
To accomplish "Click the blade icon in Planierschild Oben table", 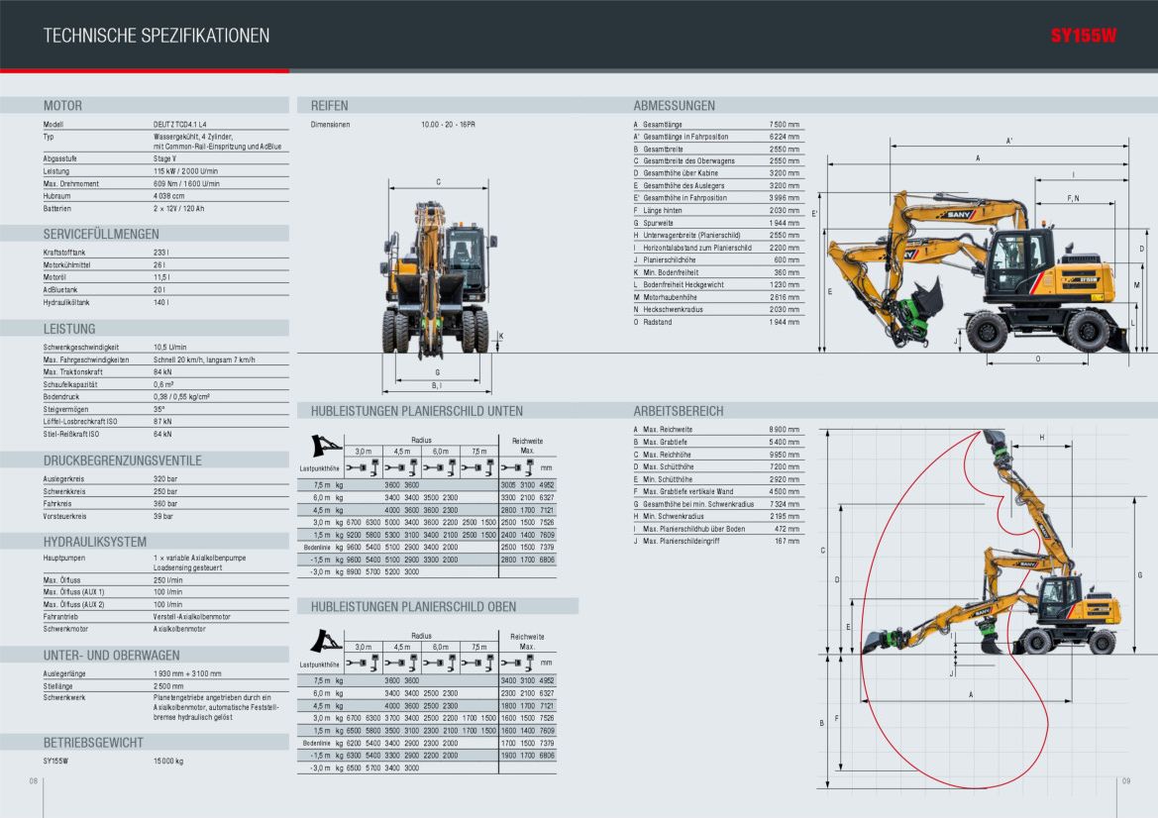I will point(321,639).
